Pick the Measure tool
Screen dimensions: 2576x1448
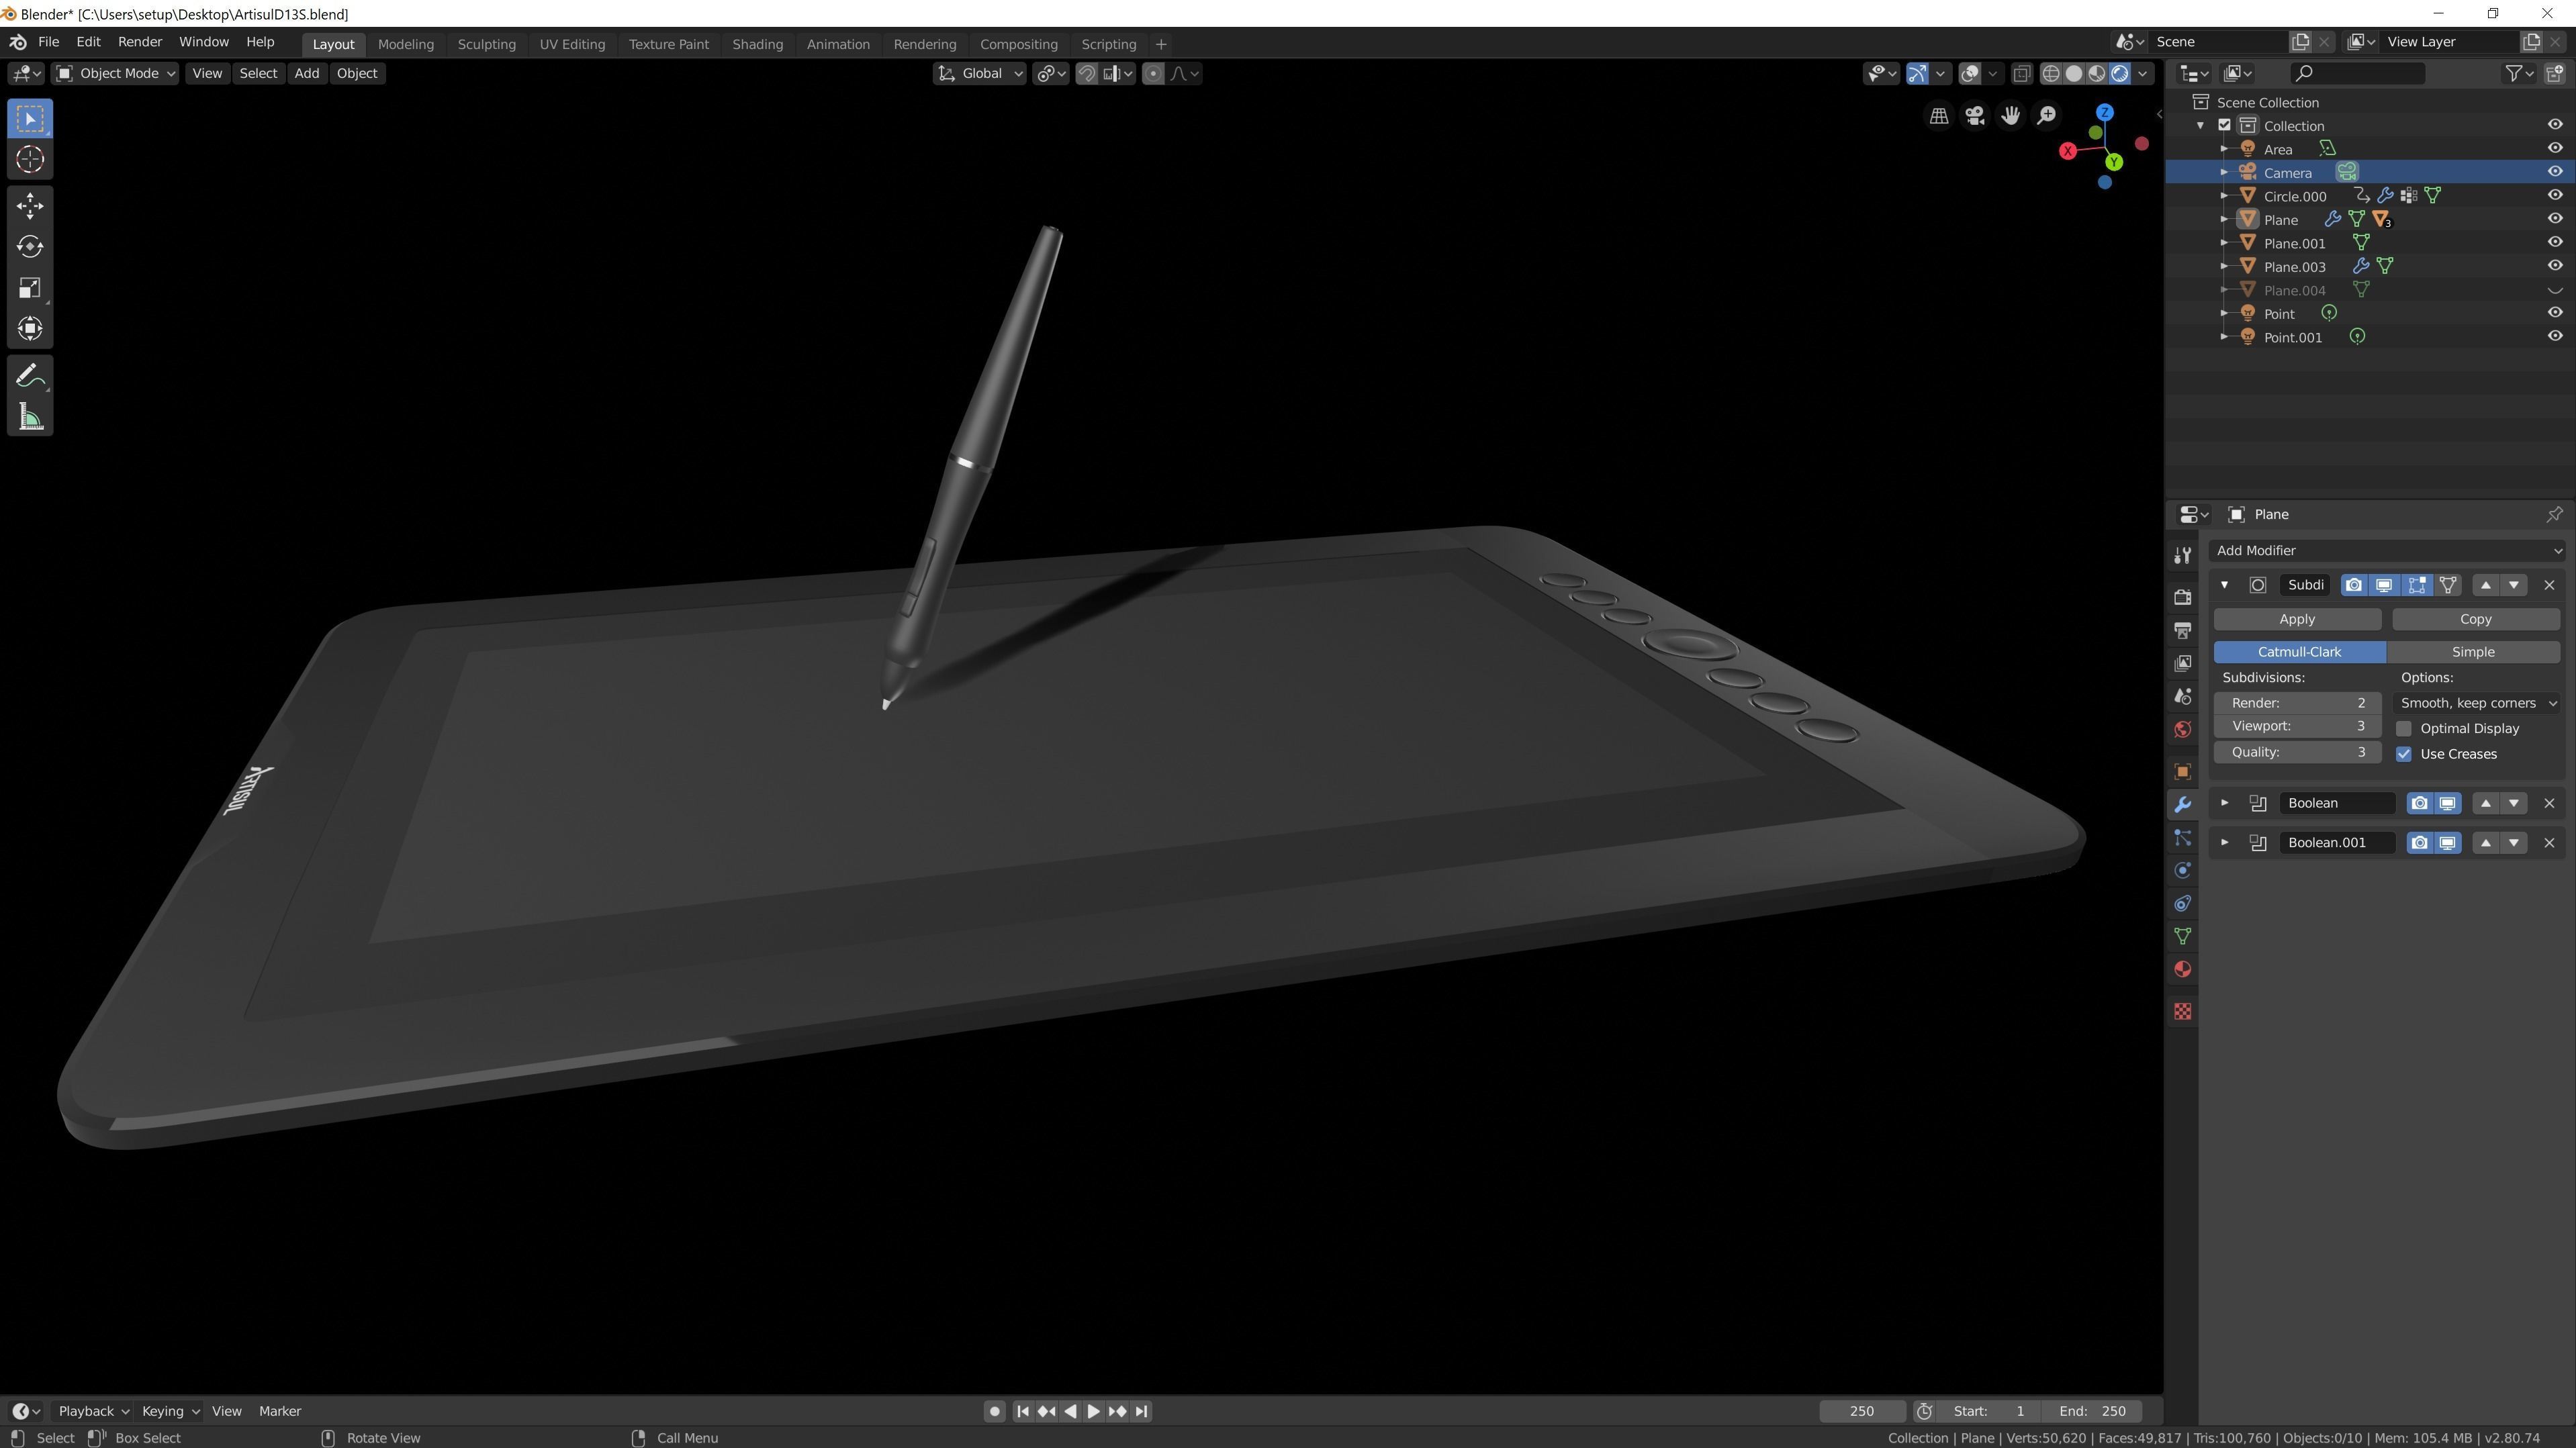click(30, 417)
